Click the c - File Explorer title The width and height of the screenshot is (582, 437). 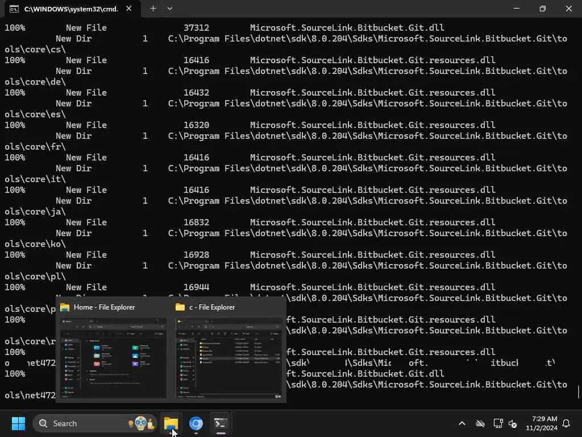(212, 307)
